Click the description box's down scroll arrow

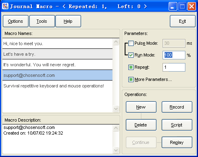[x=116, y=150]
